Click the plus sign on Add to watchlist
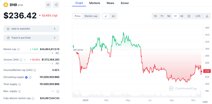Screen dimensions: 212x104 pyautogui.click(x=55, y=29)
